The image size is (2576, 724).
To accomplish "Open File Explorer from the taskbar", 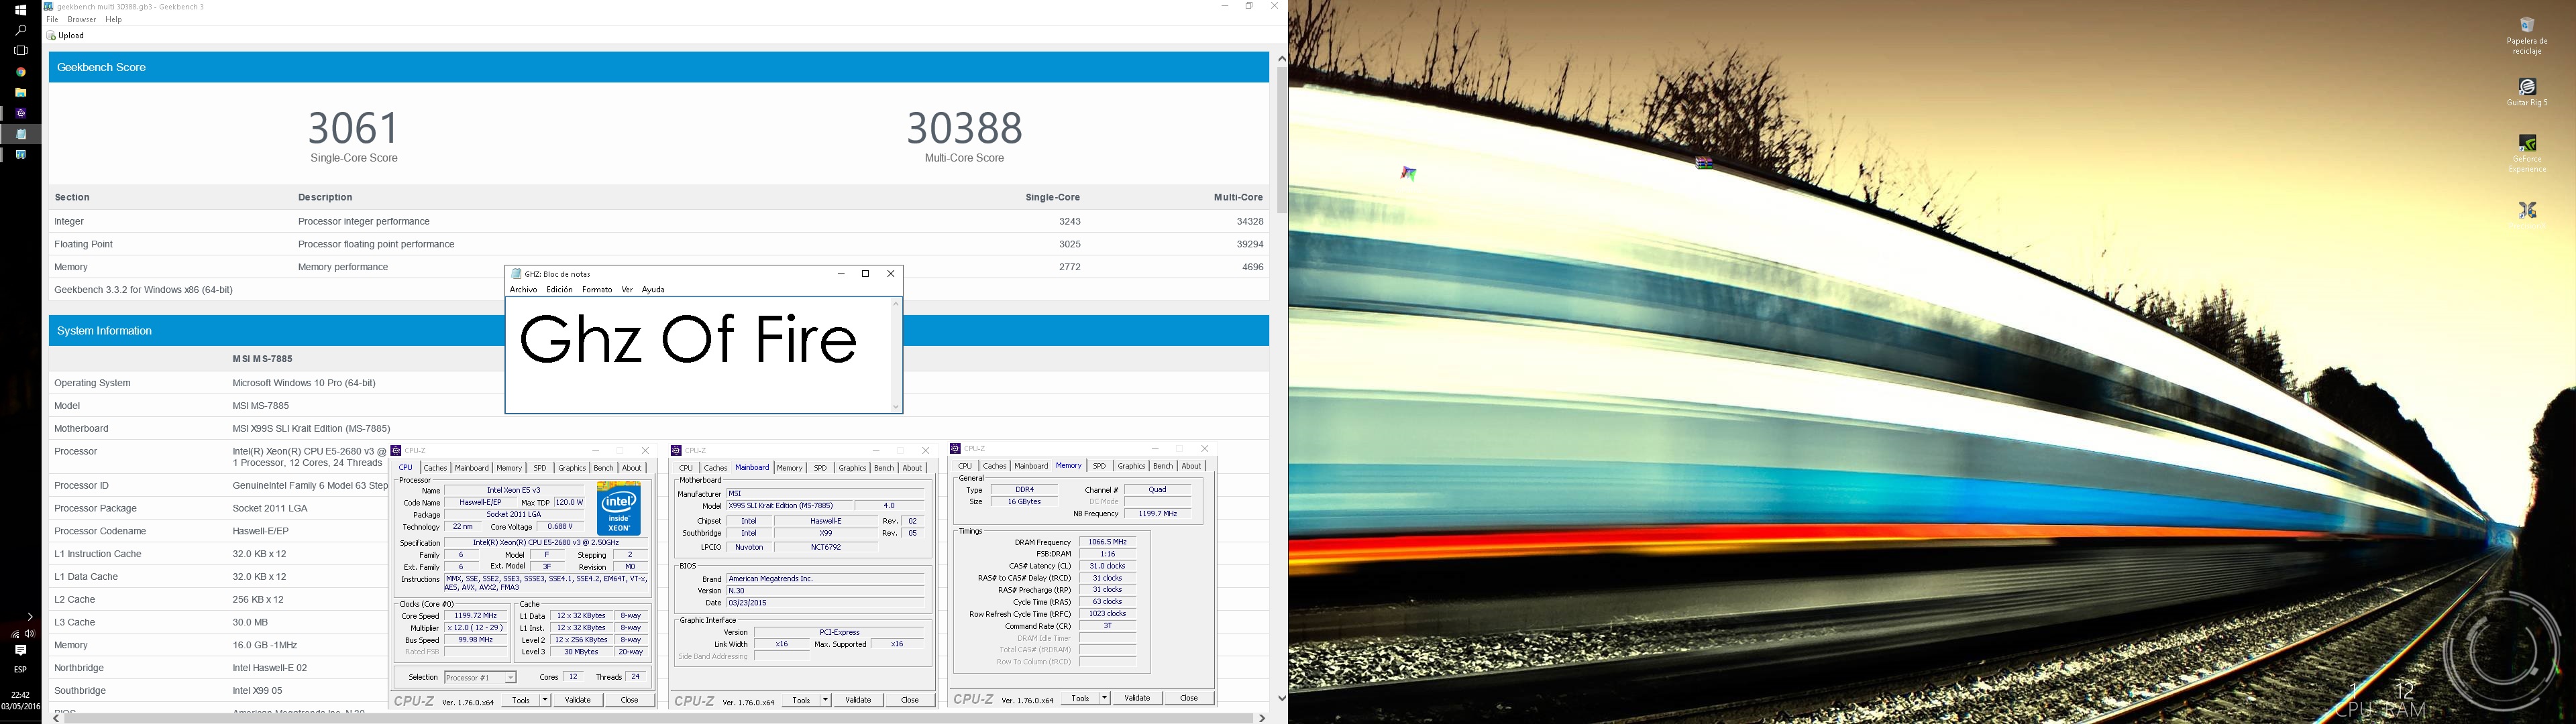I will click(20, 92).
